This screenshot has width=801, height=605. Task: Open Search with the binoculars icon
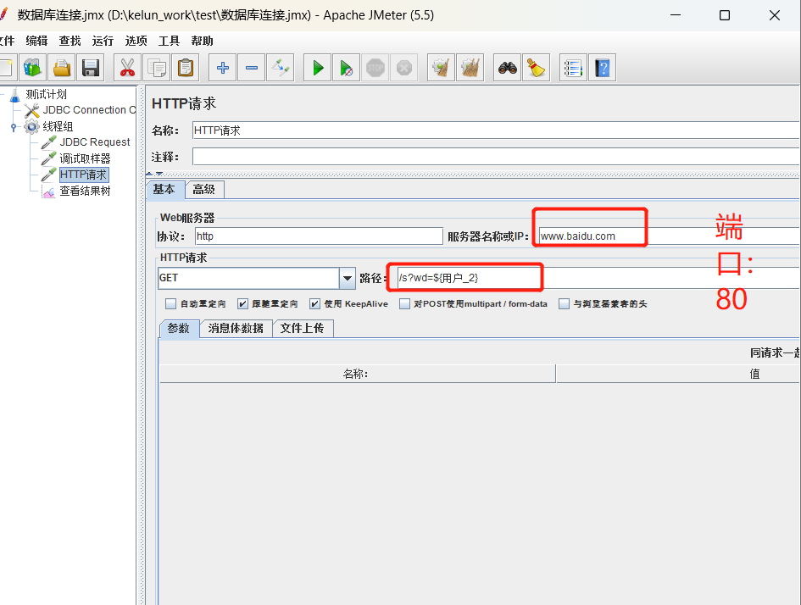pyautogui.click(x=507, y=68)
